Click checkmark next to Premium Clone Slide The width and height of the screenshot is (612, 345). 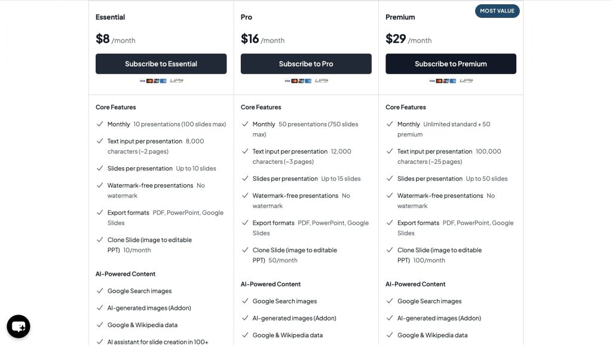coord(390,250)
